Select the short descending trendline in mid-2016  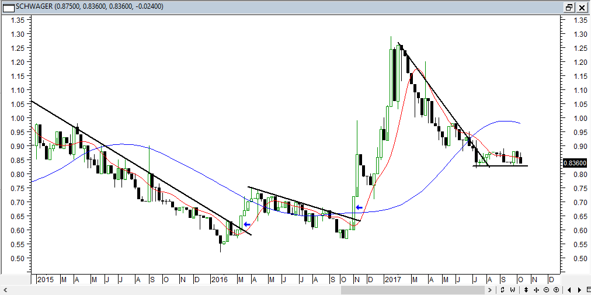coord(304,204)
